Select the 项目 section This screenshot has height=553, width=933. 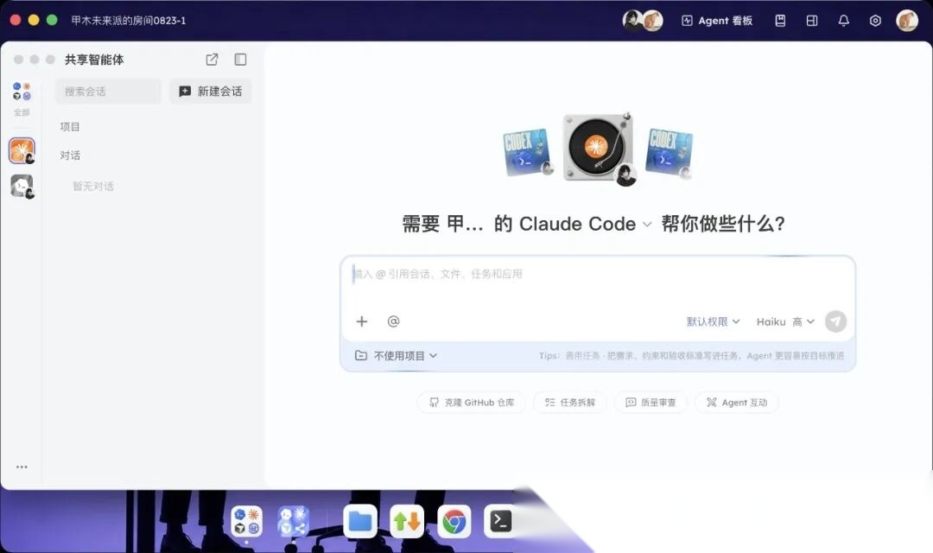coord(70,127)
